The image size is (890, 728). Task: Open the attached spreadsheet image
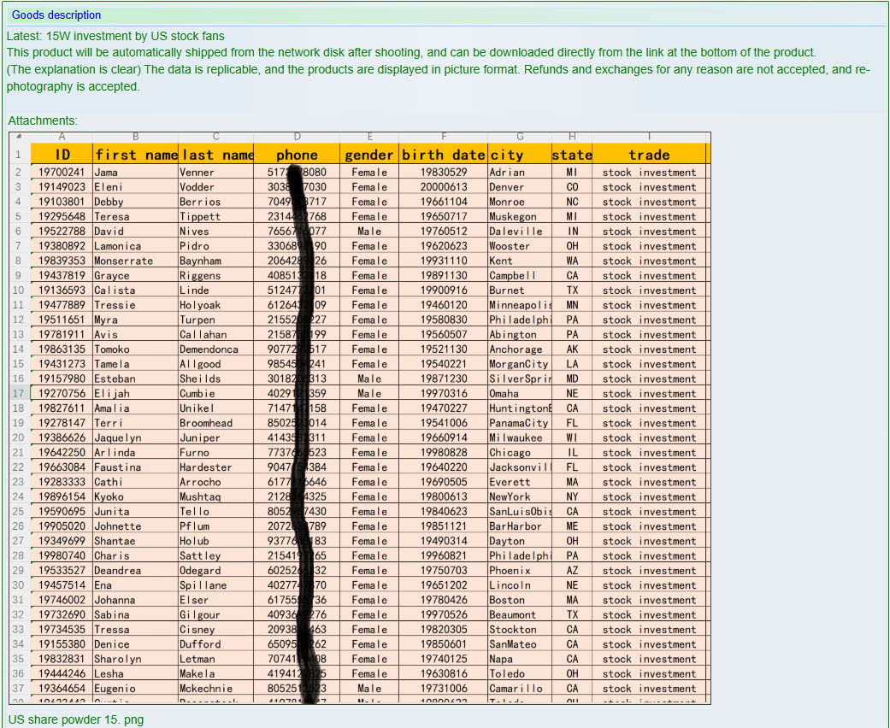pos(359,419)
